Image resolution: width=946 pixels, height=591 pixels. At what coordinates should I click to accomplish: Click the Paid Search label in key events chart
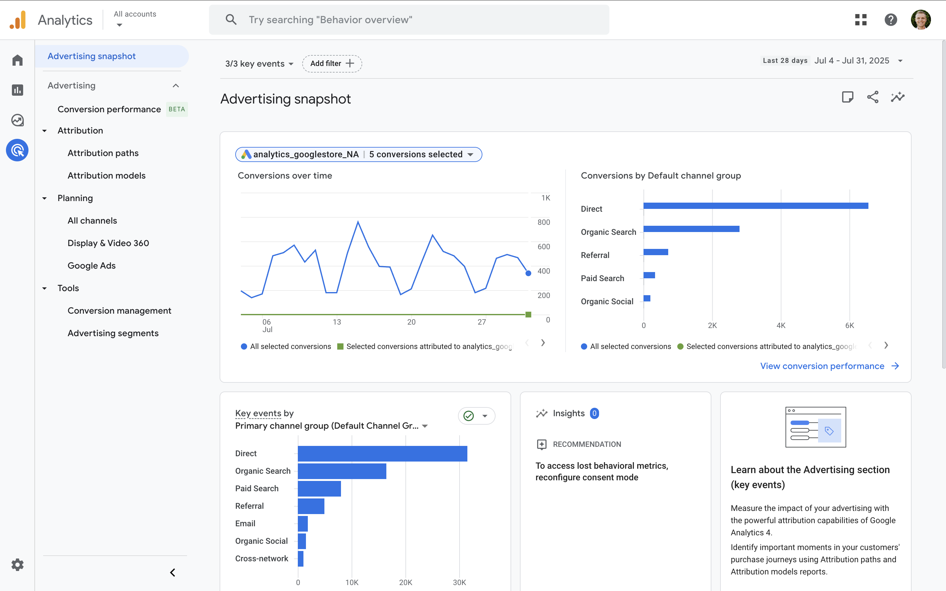point(257,488)
